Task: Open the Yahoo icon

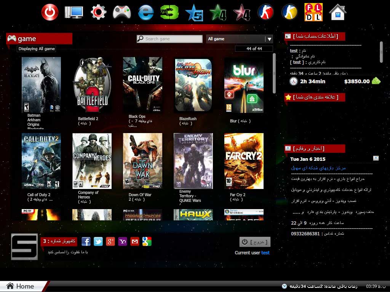Action: click(123, 241)
